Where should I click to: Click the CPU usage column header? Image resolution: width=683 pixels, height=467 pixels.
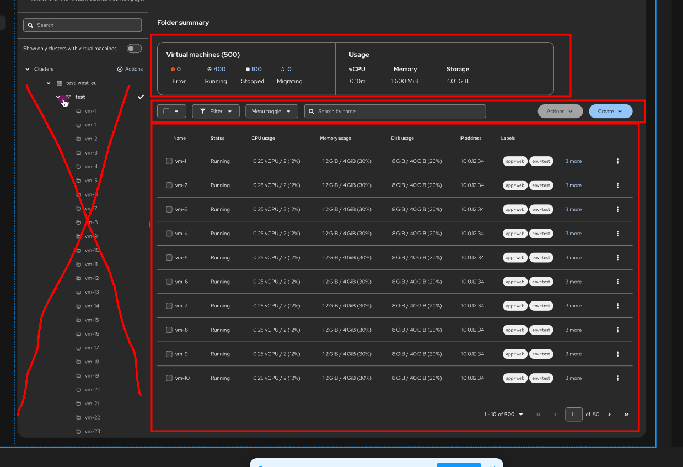[x=263, y=138]
